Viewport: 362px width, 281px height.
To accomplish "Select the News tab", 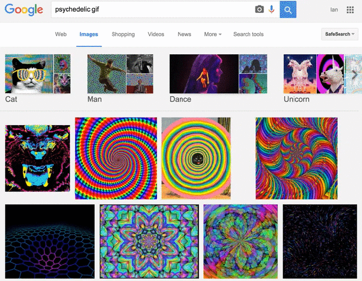I will pyautogui.click(x=184, y=35).
